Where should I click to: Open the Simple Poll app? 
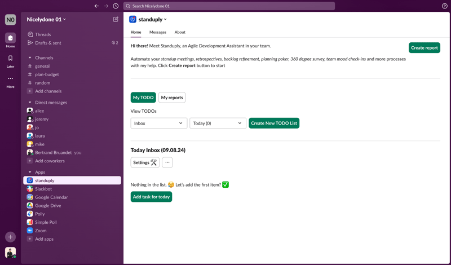point(72,222)
